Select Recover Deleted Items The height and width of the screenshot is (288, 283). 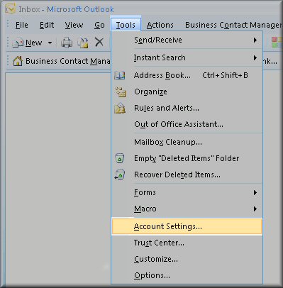(x=187, y=175)
